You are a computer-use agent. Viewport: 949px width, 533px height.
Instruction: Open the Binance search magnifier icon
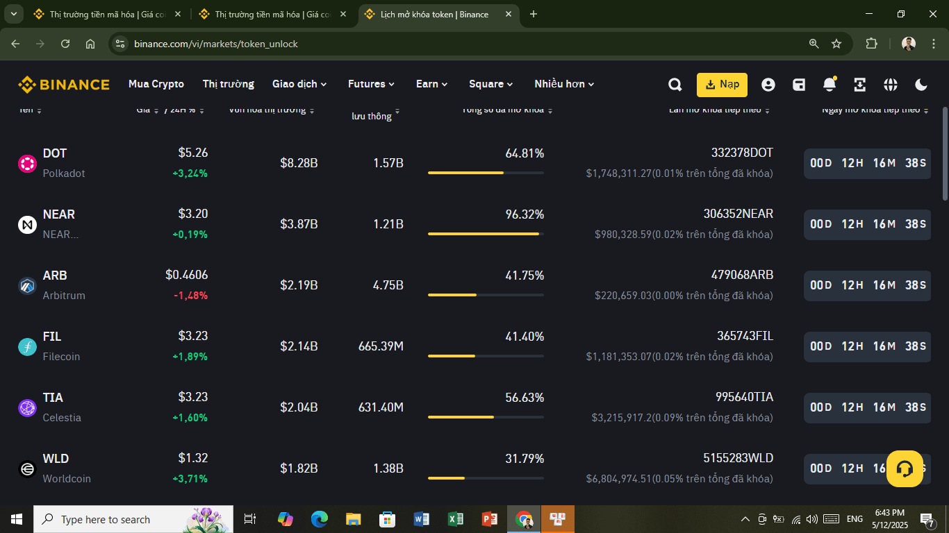[675, 85]
